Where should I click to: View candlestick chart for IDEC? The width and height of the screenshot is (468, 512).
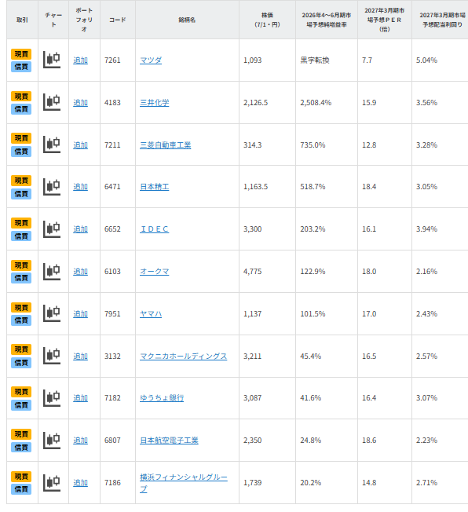point(52,229)
